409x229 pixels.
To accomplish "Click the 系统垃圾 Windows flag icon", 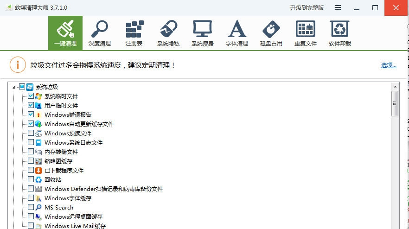I will [30, 87].
